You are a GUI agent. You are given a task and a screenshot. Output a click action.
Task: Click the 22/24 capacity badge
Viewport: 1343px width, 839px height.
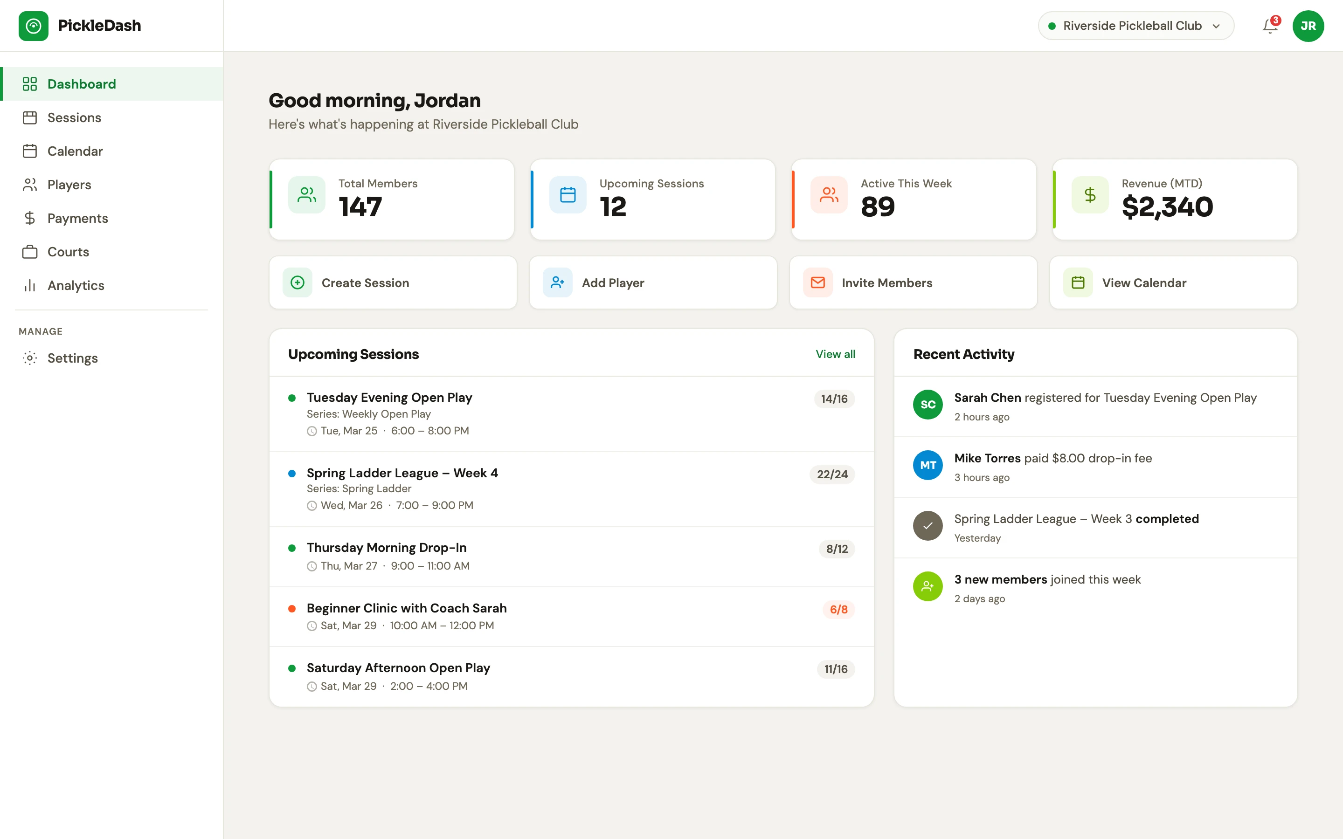pos(832,475)
